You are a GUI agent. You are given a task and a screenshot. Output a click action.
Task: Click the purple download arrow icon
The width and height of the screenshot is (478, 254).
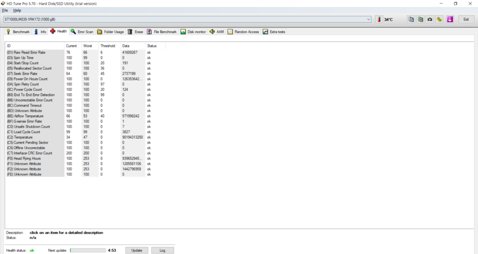pyautogui.click(x=450, y=19)
